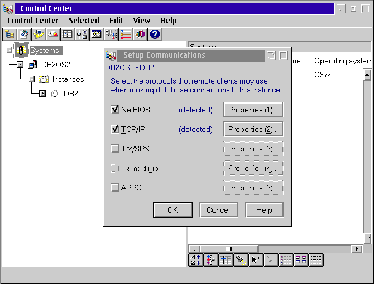Screen dimensions: 374x284
Task: Open Properties (2) for TCP/IP
Action: 253,129
